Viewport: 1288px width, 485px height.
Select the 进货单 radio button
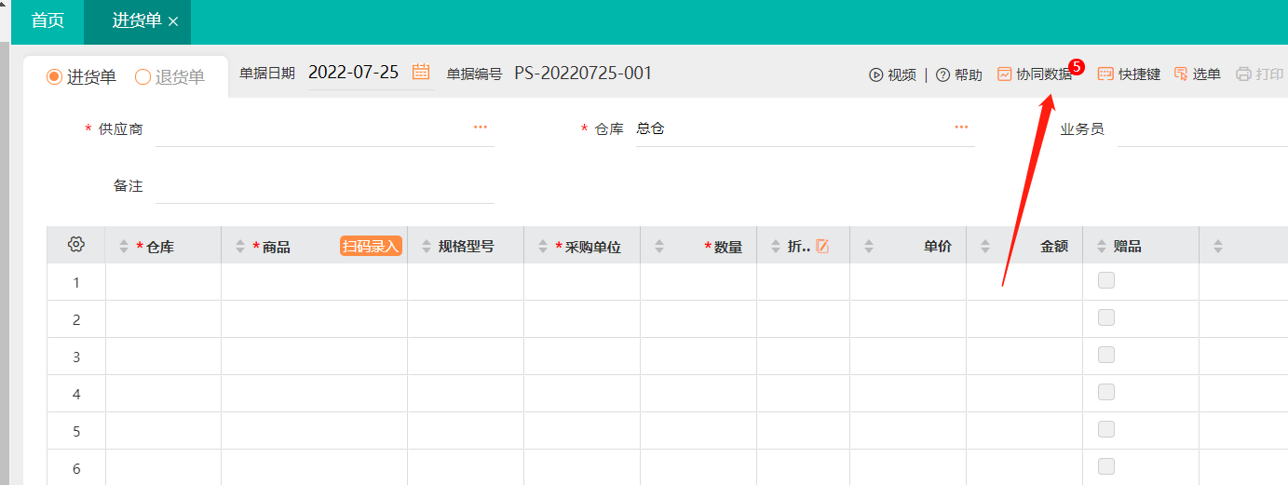pyautogui.click(x=55, y=77)
